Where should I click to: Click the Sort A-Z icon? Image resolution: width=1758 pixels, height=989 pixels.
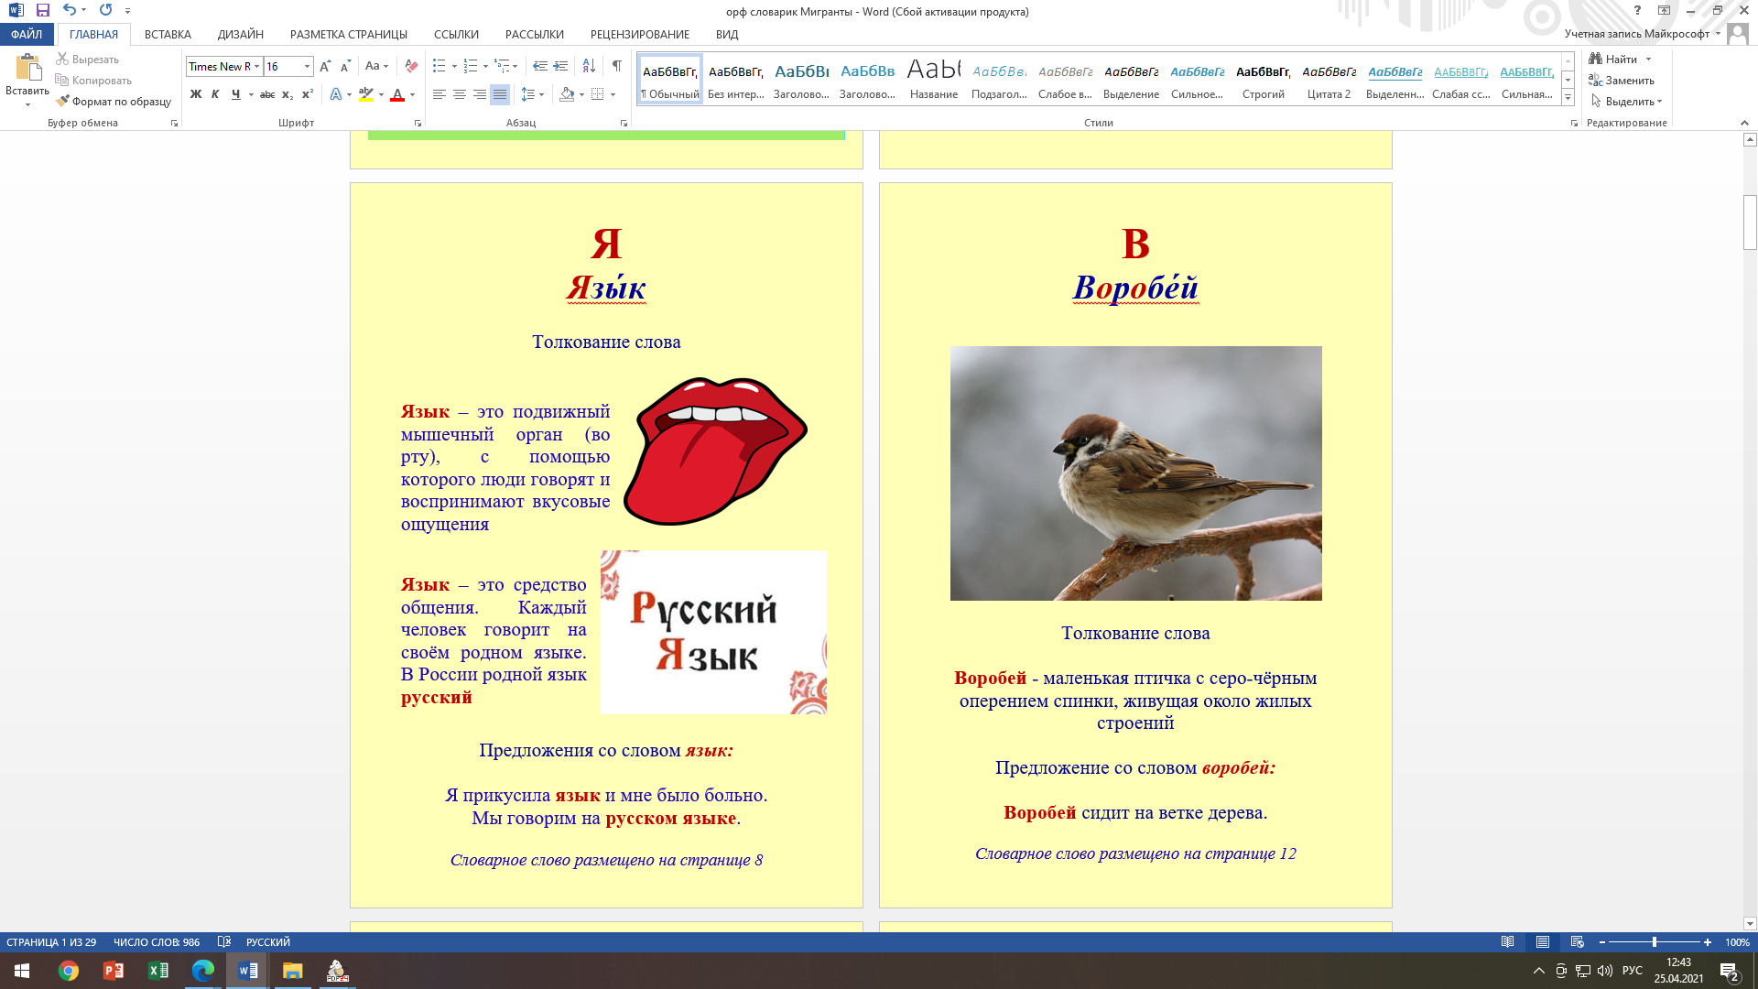pyautogui.click(x=589, y=66)
